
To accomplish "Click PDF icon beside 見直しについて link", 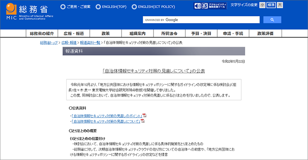I will pos(143,121).
